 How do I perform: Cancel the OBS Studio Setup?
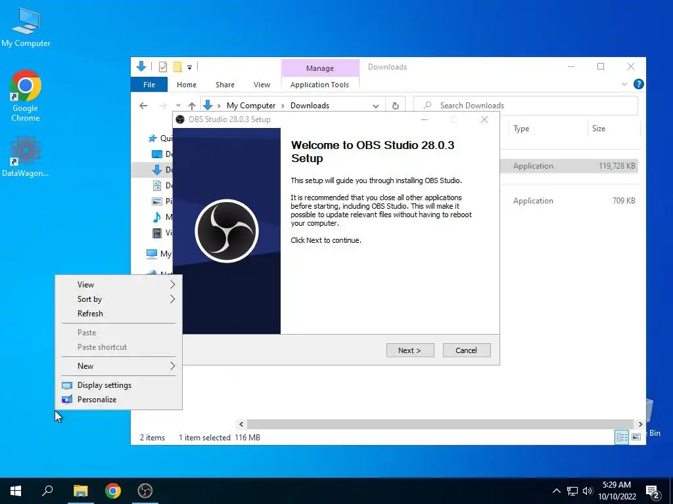466,350
